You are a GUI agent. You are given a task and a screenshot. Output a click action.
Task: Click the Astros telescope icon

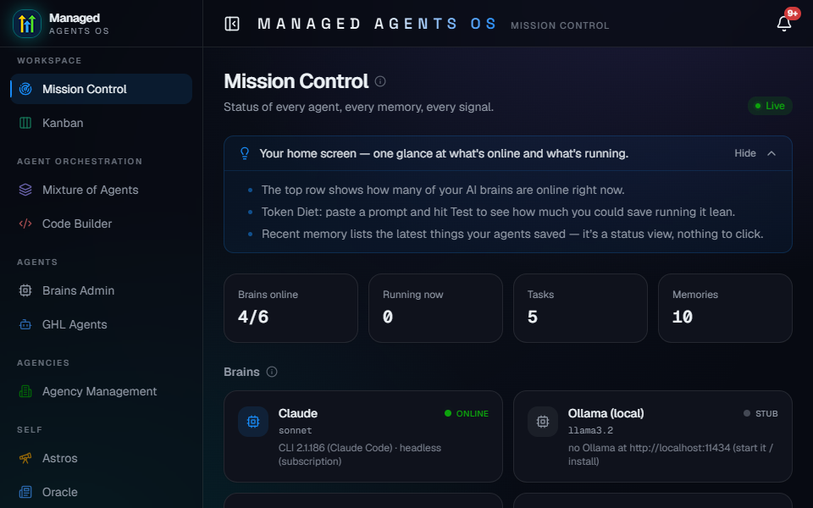[x=25, y=458]
